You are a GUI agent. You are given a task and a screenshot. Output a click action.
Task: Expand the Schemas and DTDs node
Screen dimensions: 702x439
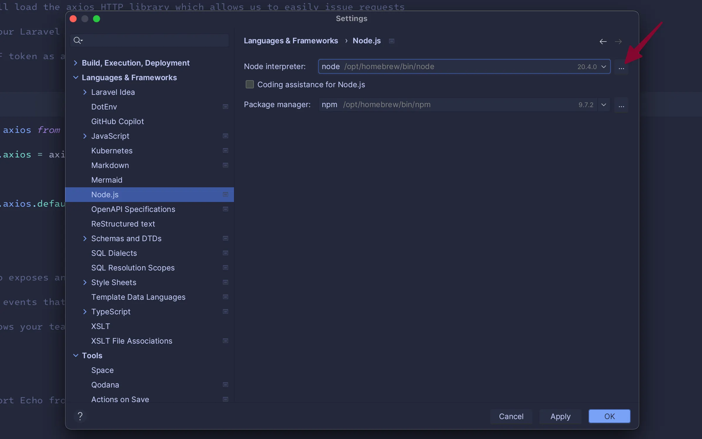click(85, 239)
